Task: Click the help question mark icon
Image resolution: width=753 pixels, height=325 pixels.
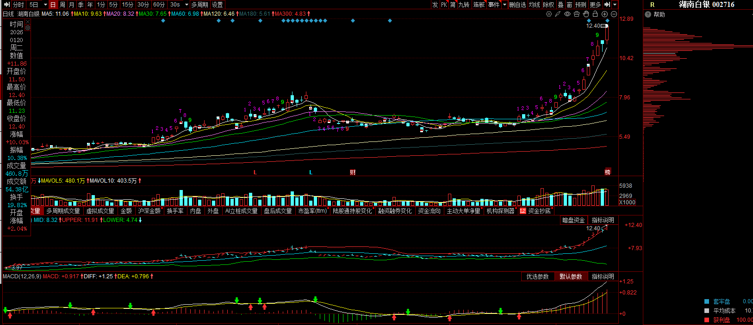Action: (648, 14)
